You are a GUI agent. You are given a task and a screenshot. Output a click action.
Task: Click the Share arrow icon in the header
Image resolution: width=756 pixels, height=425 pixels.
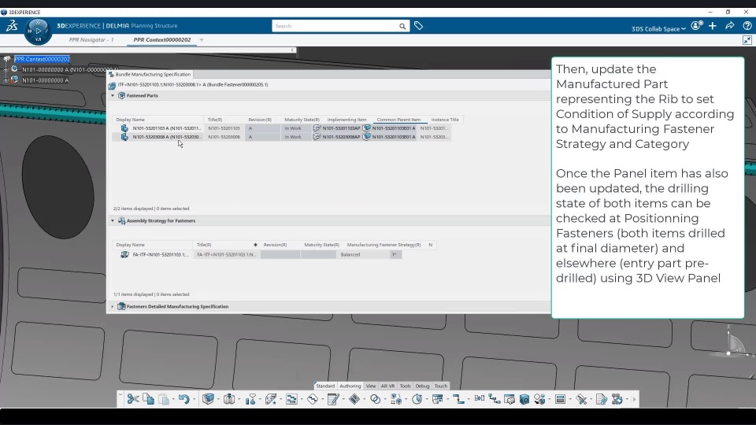point(729,25)
